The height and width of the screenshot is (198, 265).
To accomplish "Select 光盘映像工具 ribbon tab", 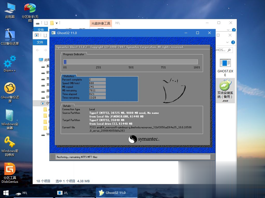I will 101,23.
